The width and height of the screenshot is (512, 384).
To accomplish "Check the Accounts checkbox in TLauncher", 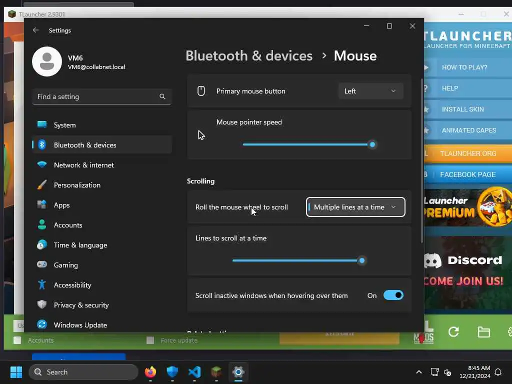I will 17,340.
